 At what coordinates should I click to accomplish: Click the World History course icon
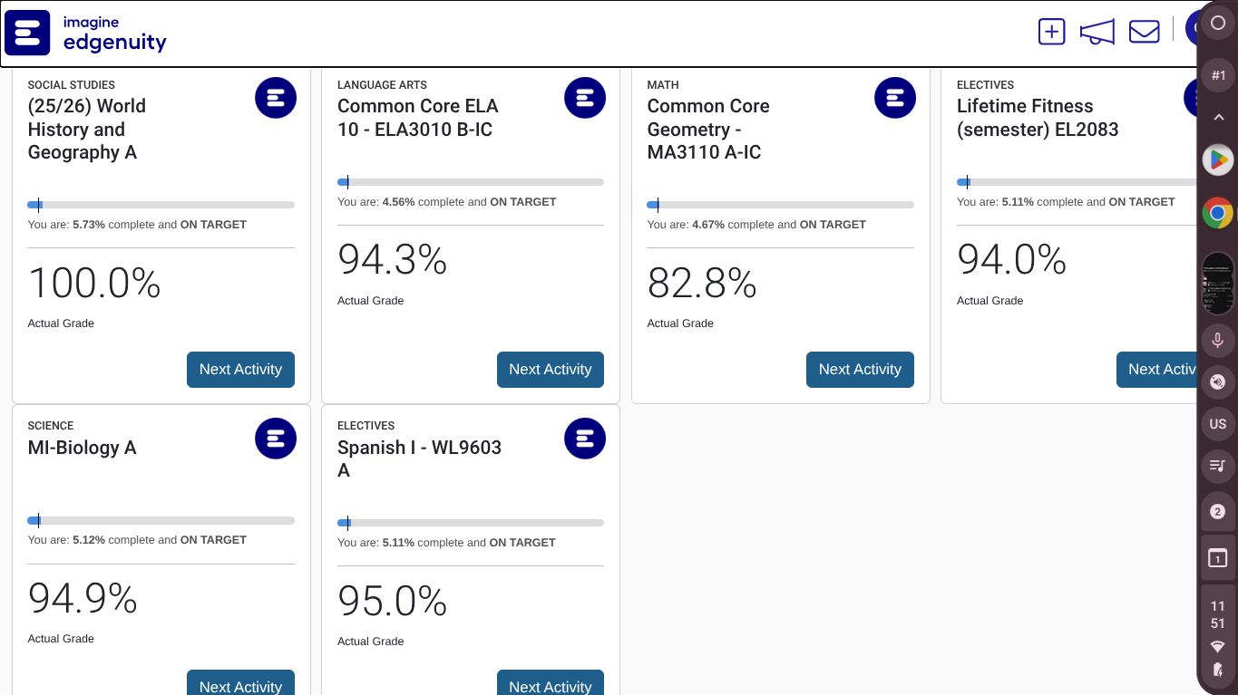(x=276, y=98)
